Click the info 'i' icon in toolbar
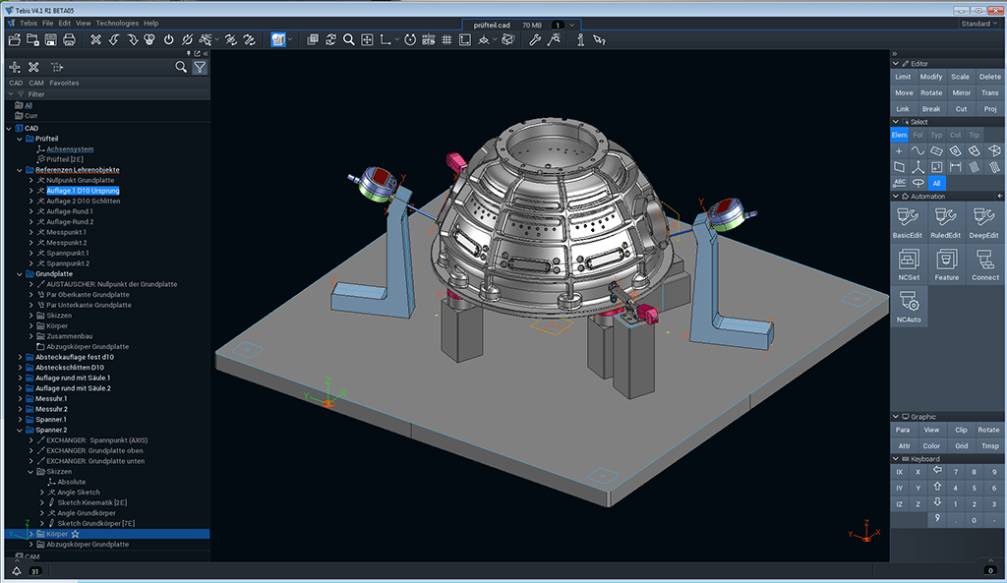This screenshot has height=583, width=1007. [x=580, y=39]
